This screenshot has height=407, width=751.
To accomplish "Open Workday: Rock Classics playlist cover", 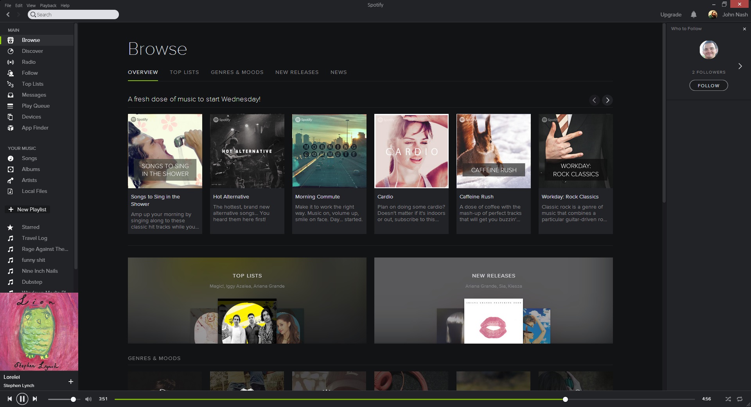I will (576, 151).
